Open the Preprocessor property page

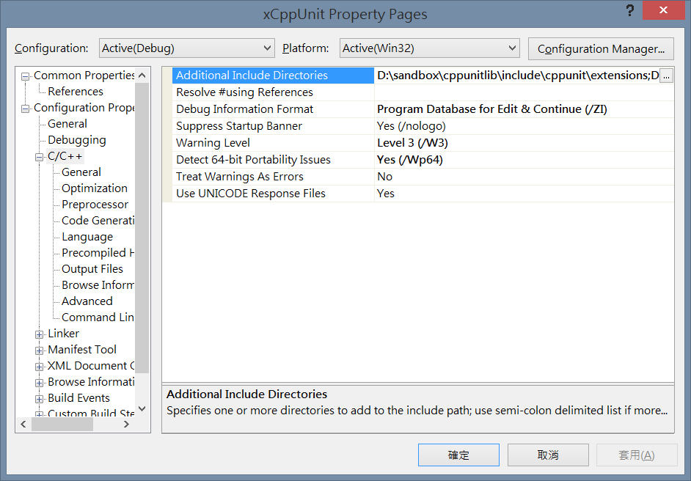95,205
